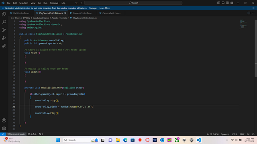Viewport: 257px width, 144px height.
Task: Show hidden system tray icons chevron
Action: [227, 140]
